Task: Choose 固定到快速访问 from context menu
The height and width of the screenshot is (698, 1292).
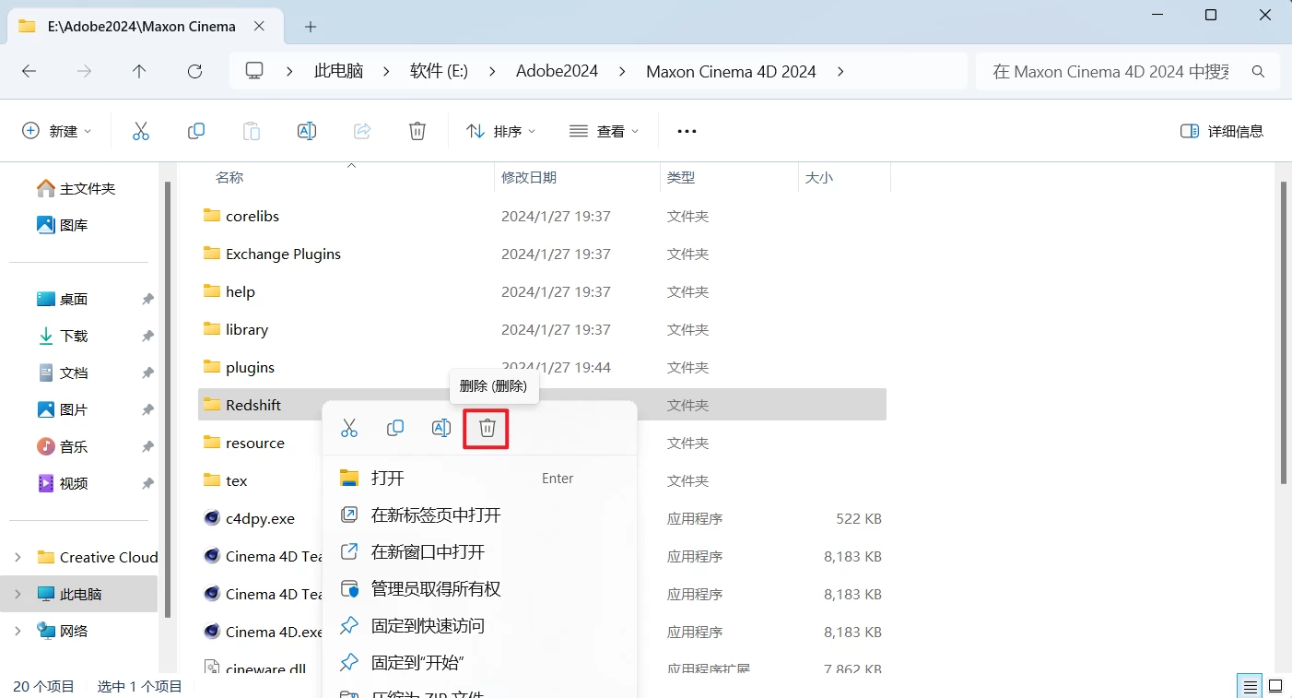Action: 479,626
